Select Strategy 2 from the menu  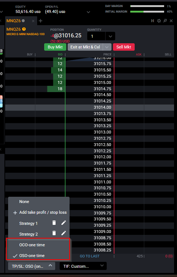(28, 234)
